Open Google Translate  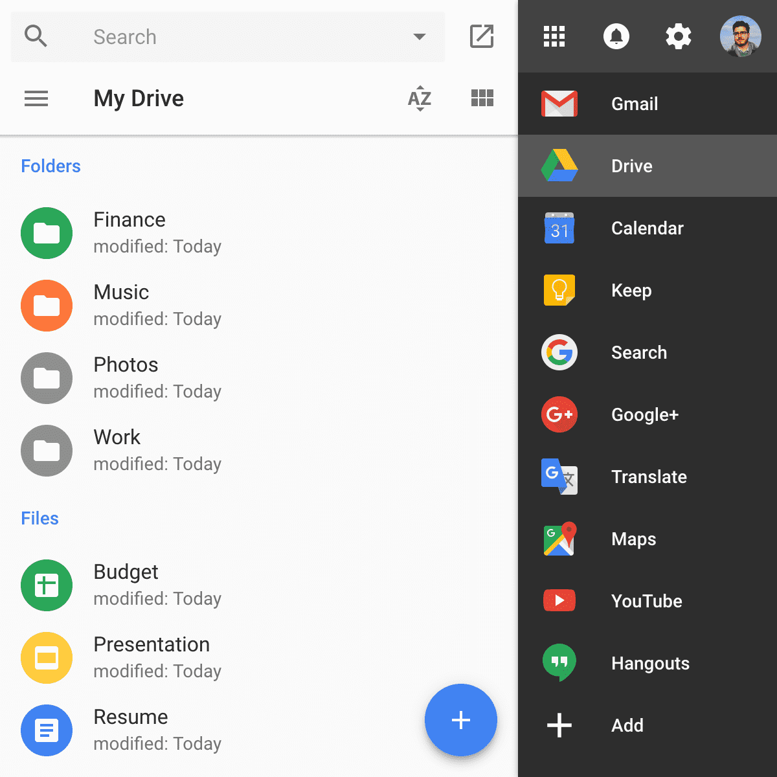pos(649,477)
